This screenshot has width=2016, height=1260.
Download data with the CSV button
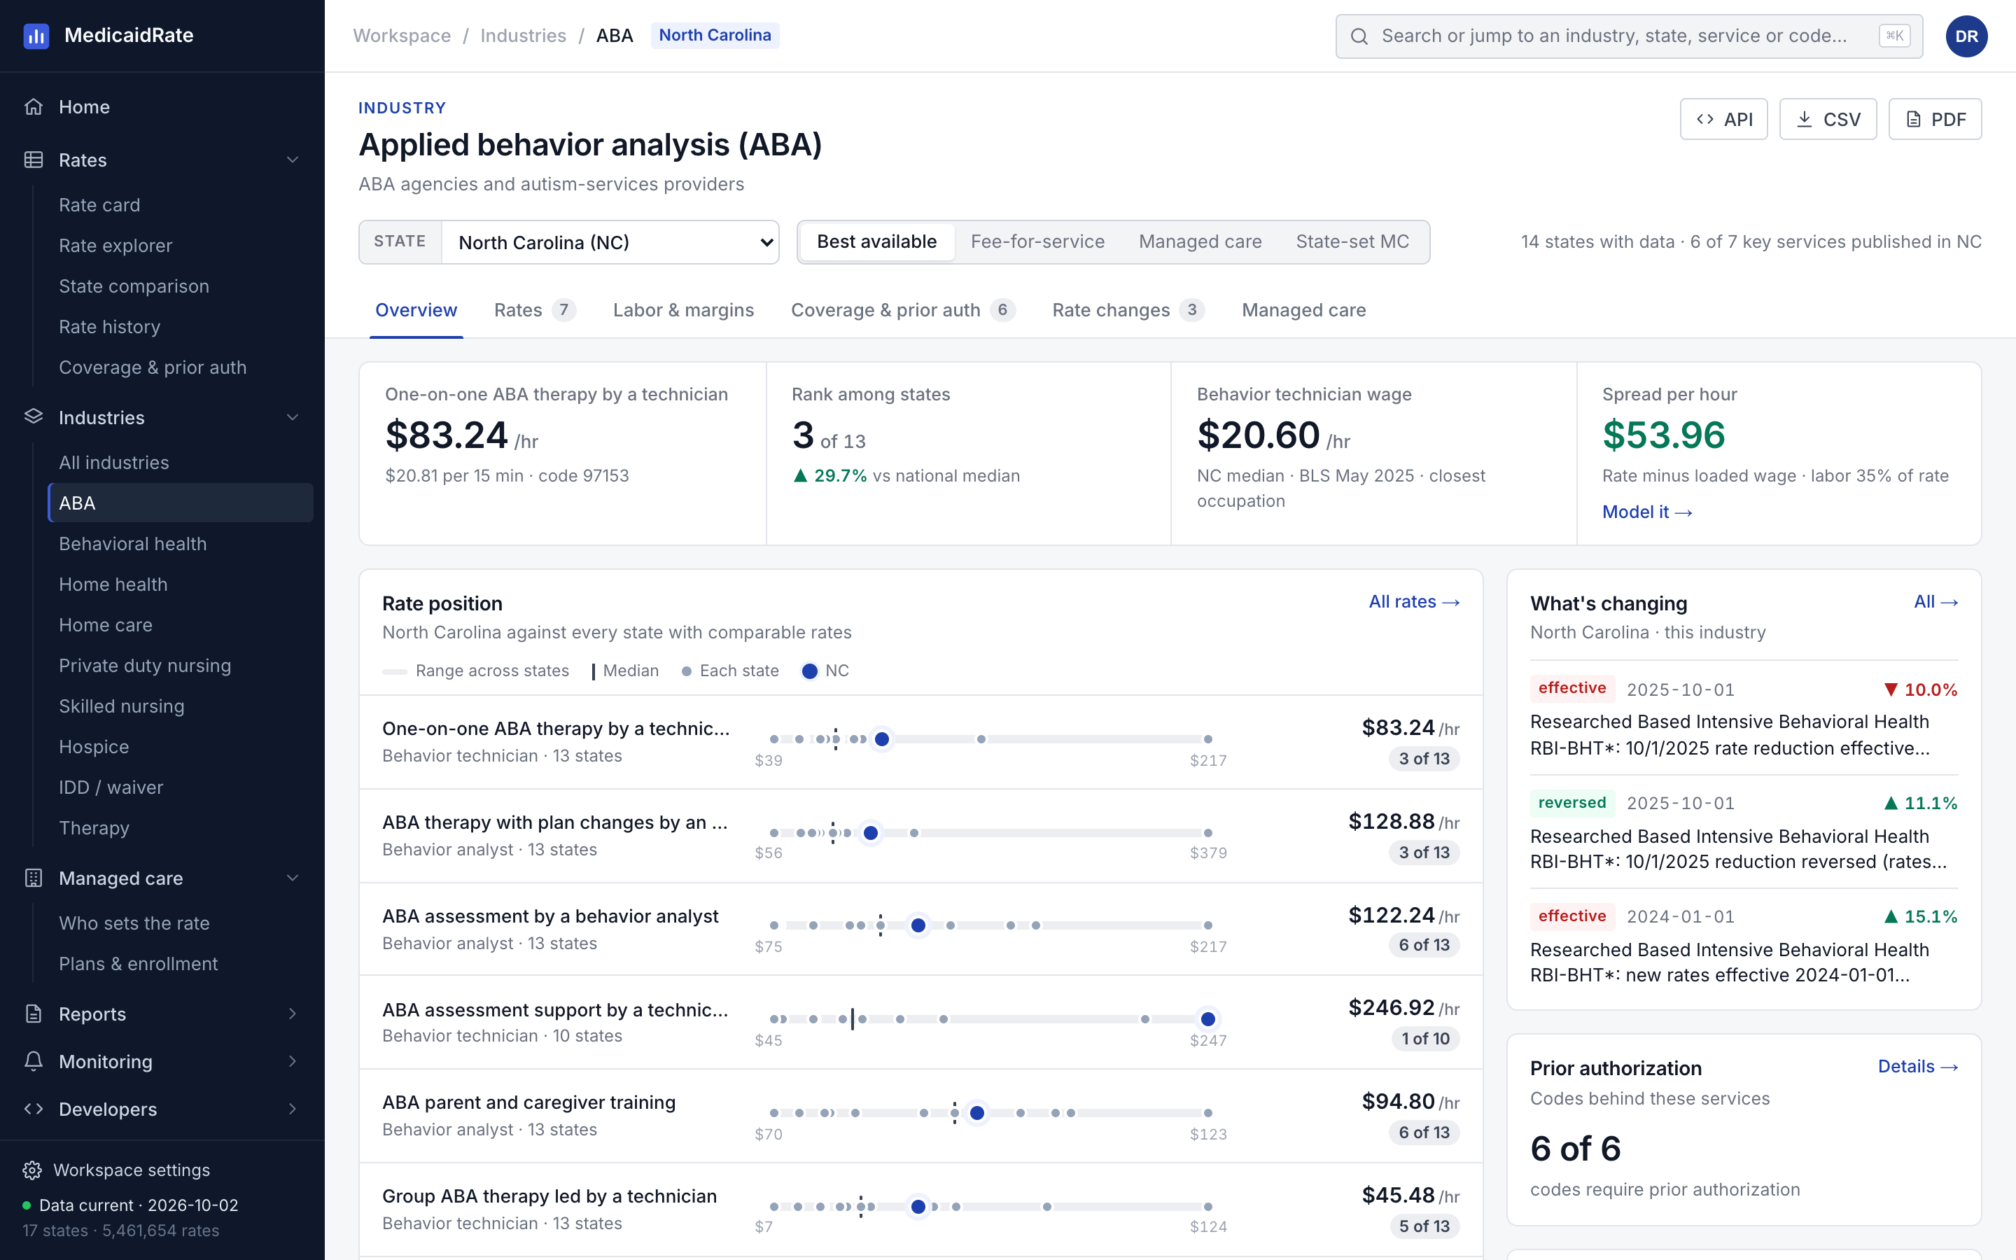point(1828,119)
